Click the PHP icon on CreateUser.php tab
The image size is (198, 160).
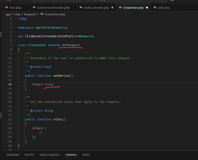pyautogui.click(x=120, y=7)
